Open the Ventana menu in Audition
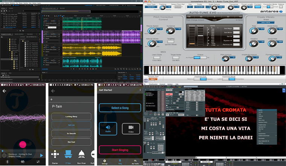Screen dimensions: 286x166 pos(35,3)
